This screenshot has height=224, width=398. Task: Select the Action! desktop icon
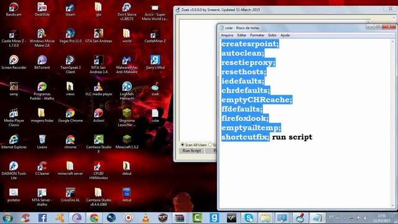coord(98,116)
